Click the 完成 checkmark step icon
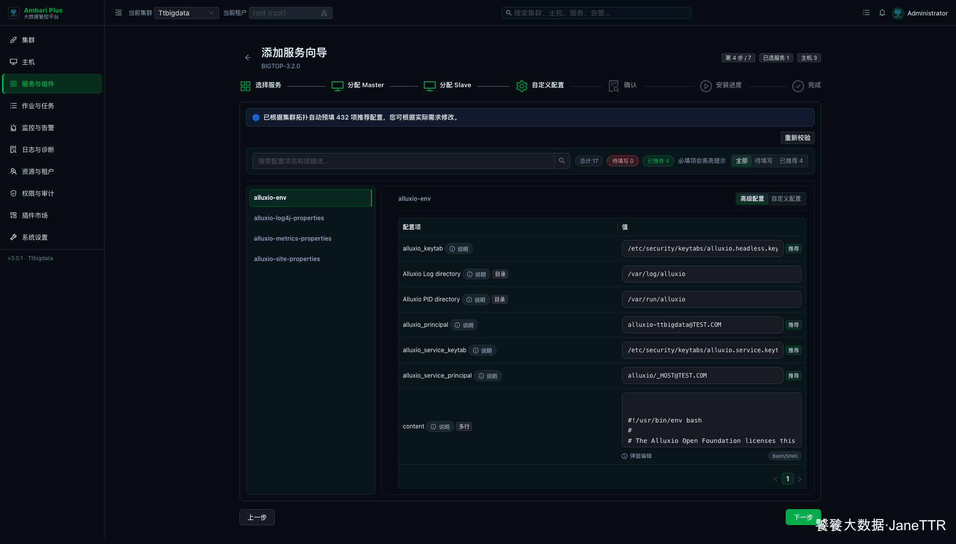This screenshot has width=956, height=544. pyautogui.click(x=798, y=86)
